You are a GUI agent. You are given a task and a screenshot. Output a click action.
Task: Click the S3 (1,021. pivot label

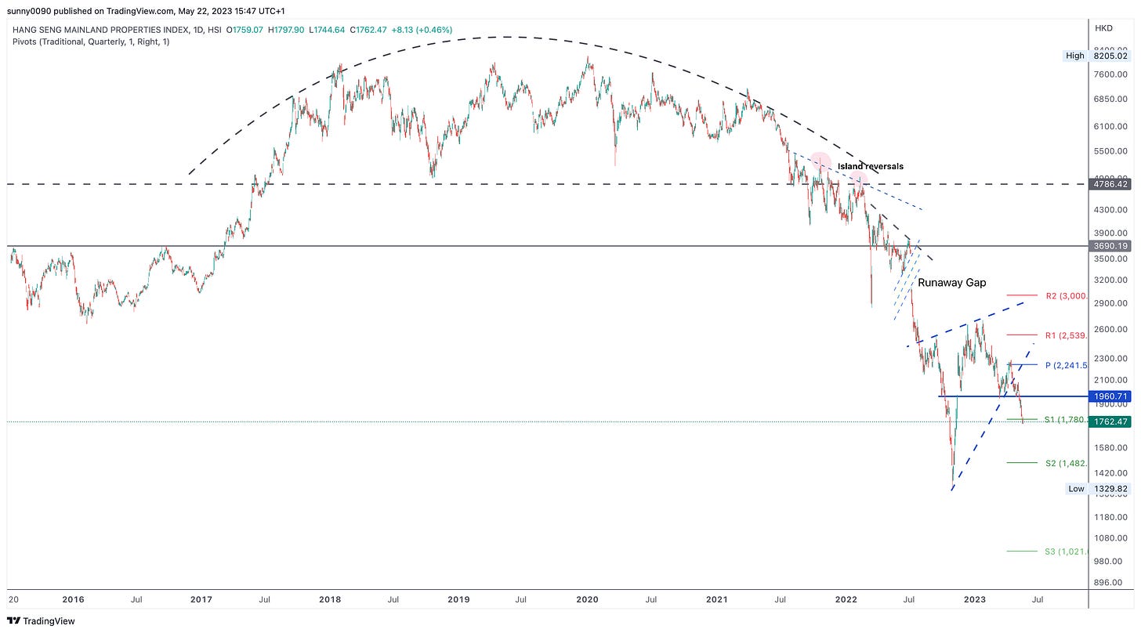pyautogui.click(x=1067, y=552)
